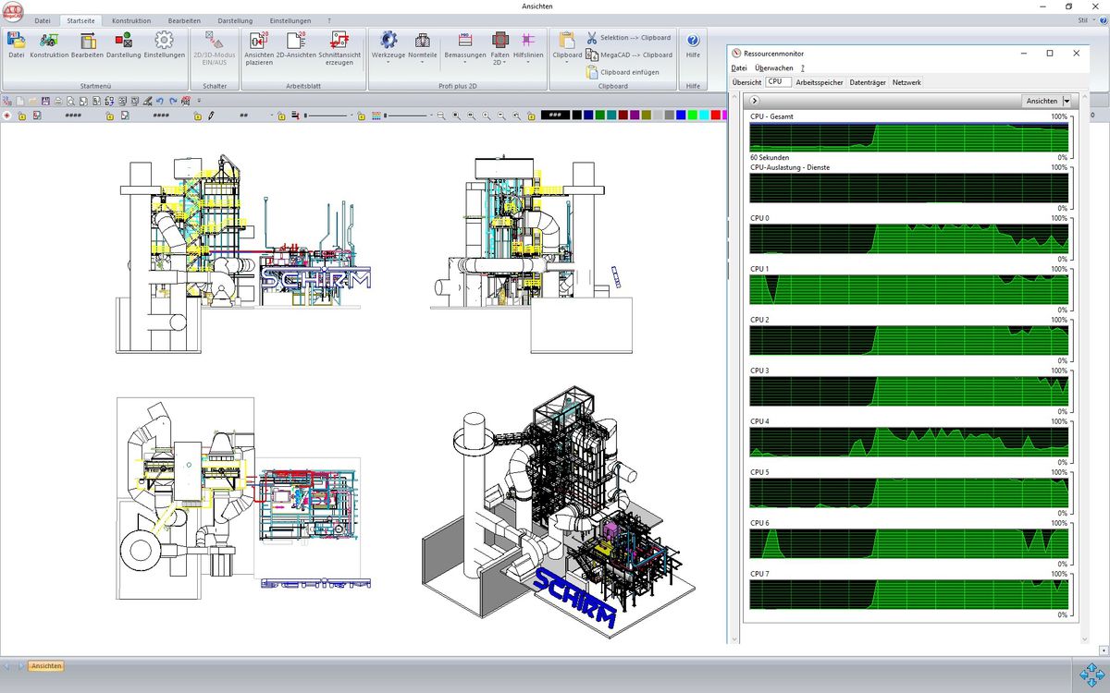The image size is (1110, 693).
Task: Click the open folder icon in quick toolbar
Action: pos(32,101)
